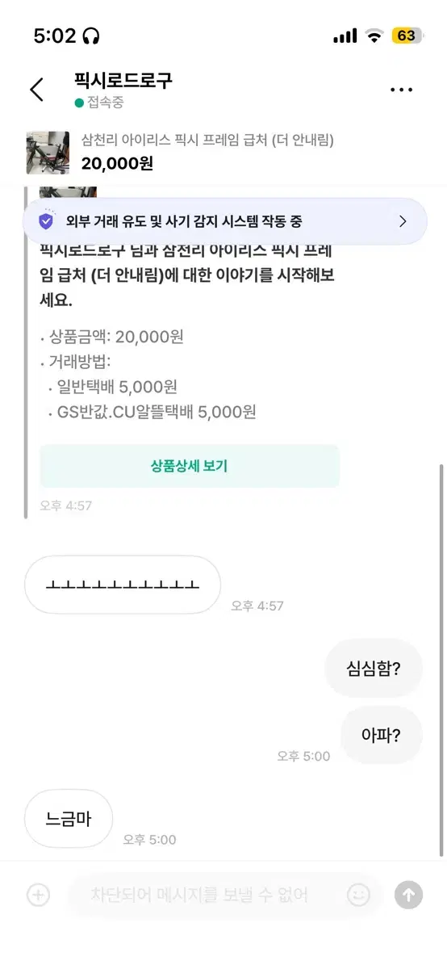Open the emoji sticker picker
Viewport: 447px width, 969px height.
click(358, 895)
